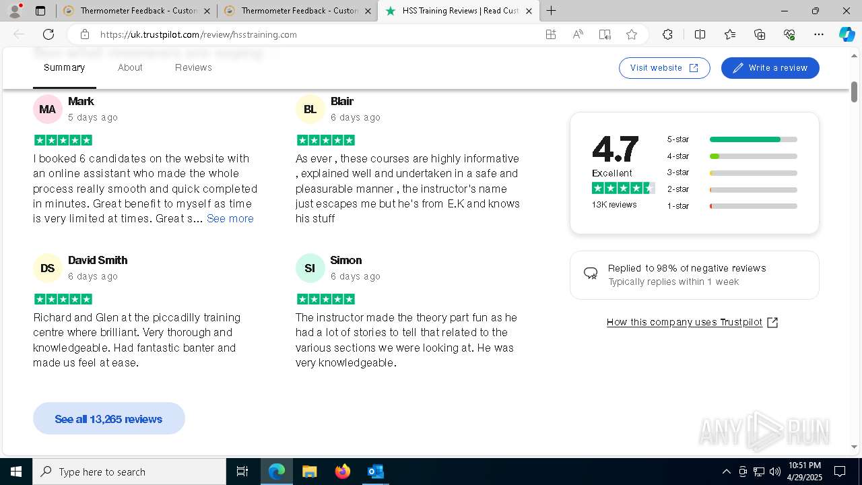
Task: Refresh the page with reload icon
Action: pos(48,34)
